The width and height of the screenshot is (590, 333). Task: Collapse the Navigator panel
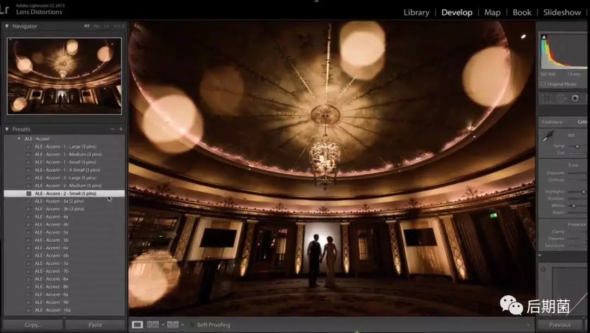click(x=7, y=26)
